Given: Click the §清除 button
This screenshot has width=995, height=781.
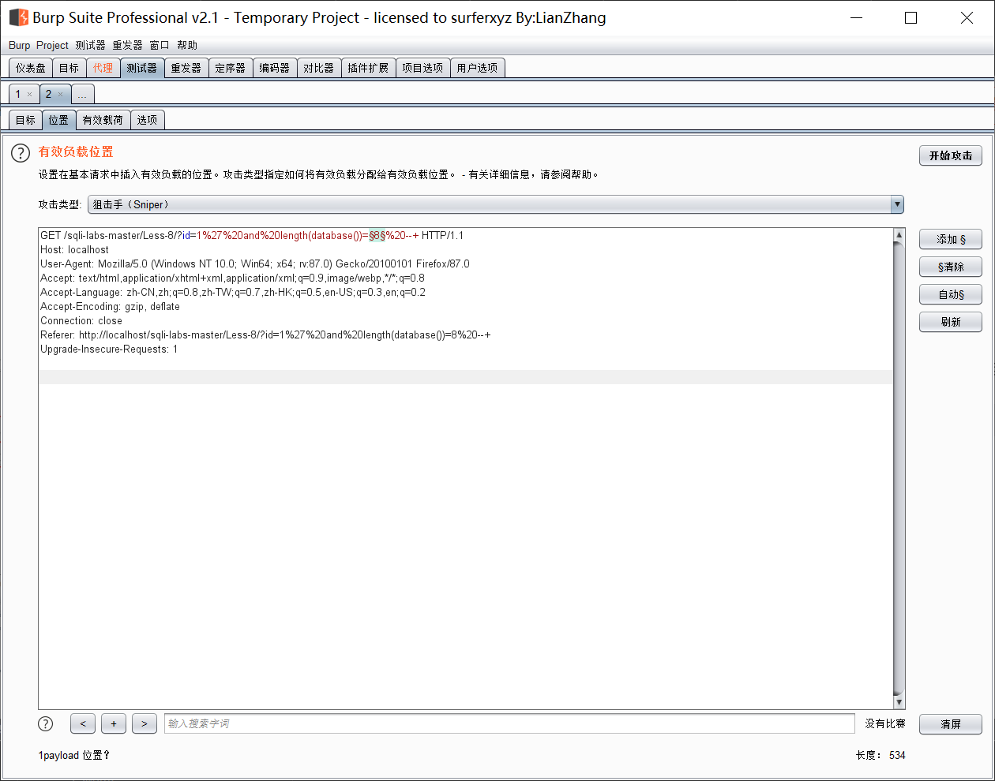Looking at the screenshot, I should point(951,267).
